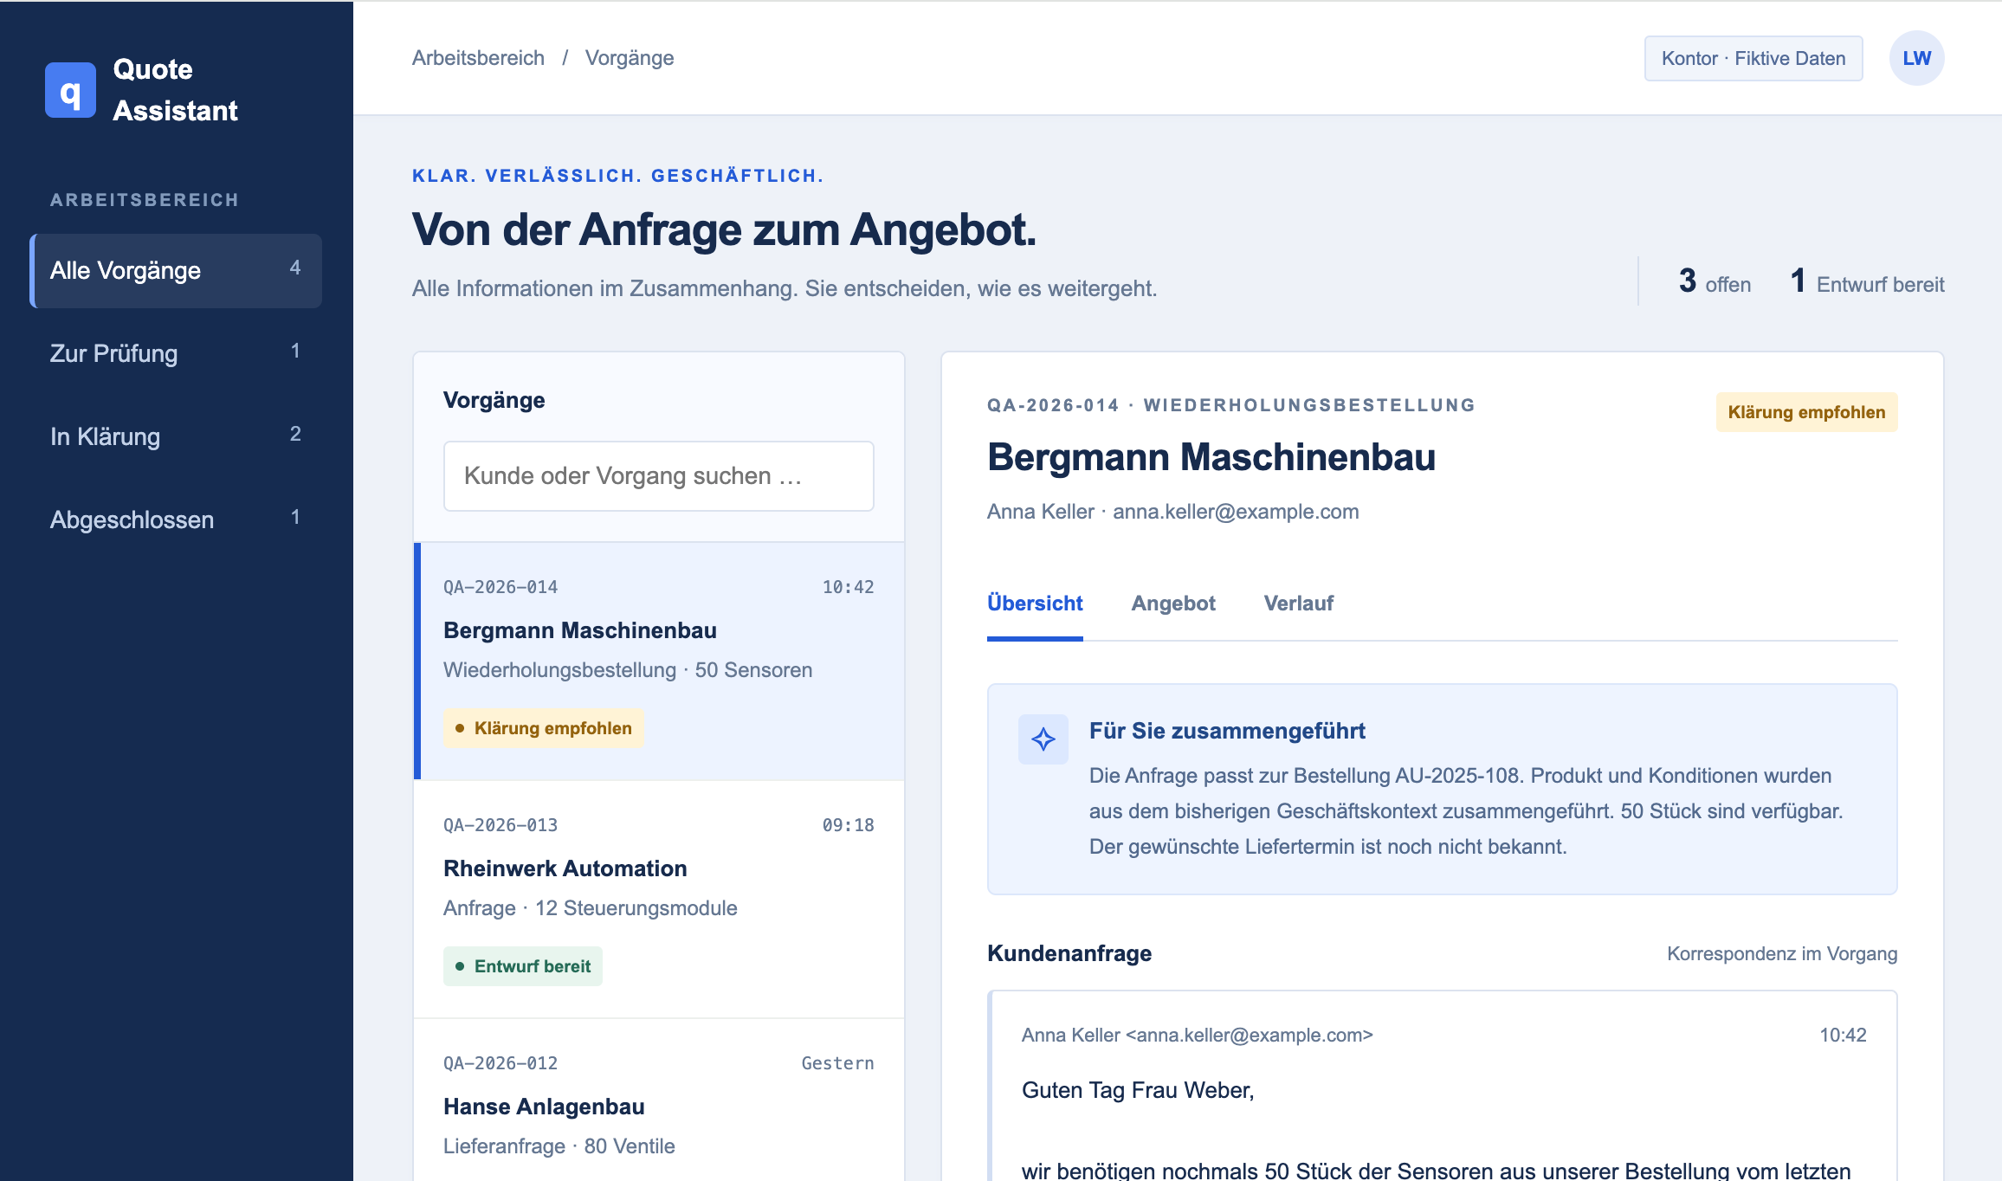Click the Kunde oder Vorgang suchen field

(x=659, y=476)
